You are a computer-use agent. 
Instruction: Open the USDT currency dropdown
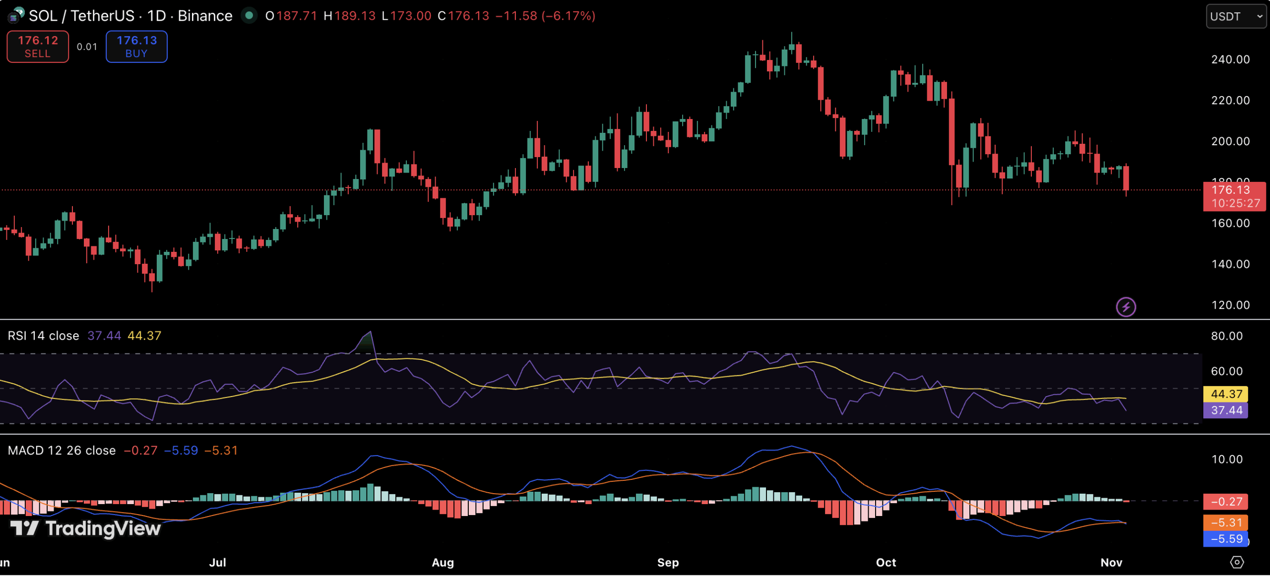[1236, 16]
